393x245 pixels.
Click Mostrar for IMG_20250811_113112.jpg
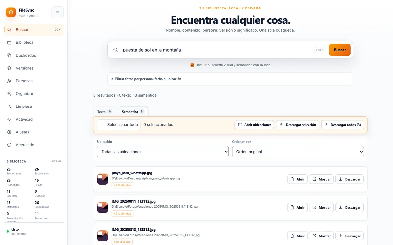tap(321, 208)
